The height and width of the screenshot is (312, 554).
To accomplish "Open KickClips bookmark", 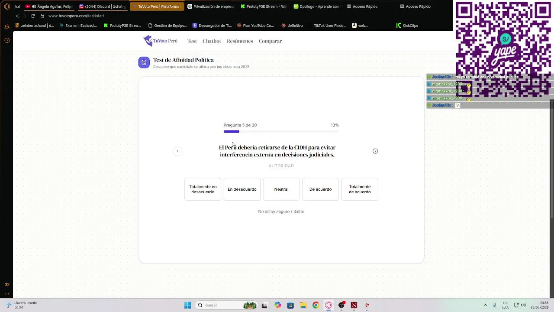I will 407,26.
